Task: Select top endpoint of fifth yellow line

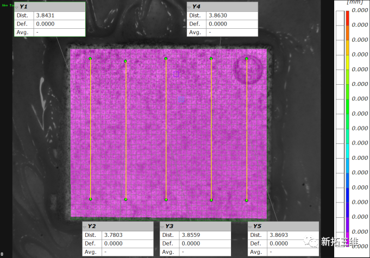Action: coord(247,59)
